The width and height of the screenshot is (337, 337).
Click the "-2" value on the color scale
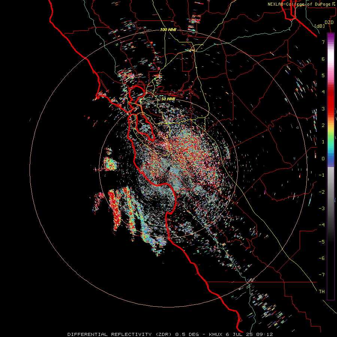322,192
